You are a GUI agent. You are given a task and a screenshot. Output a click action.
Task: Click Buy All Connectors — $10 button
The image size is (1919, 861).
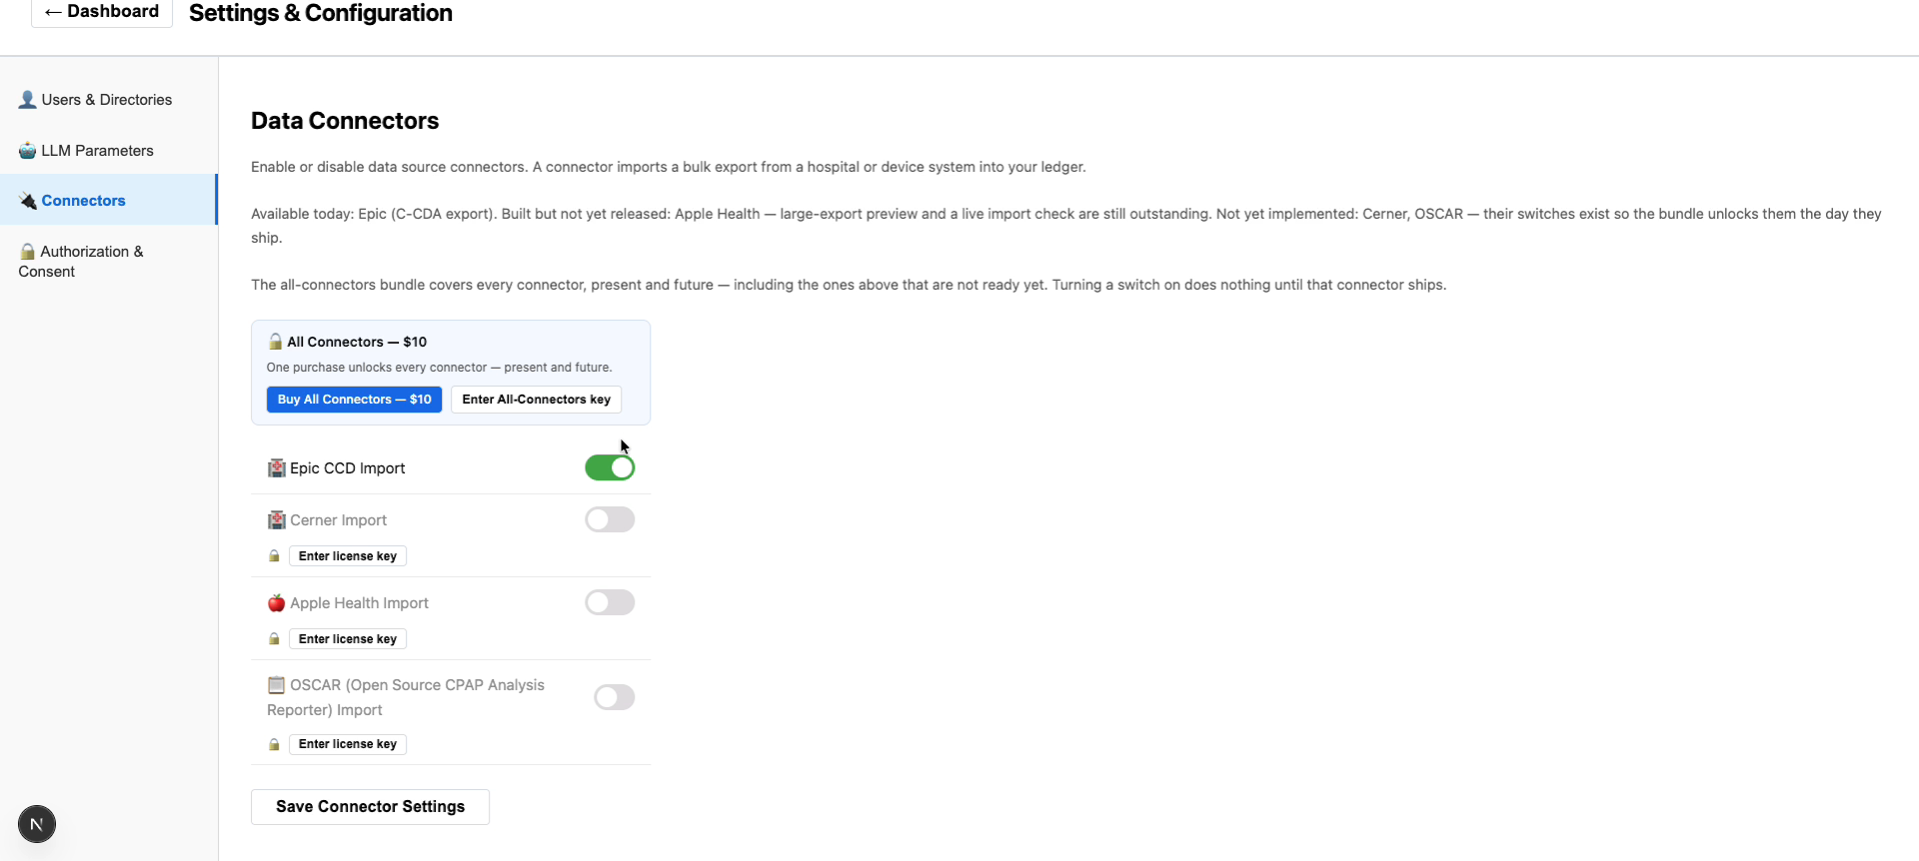[354, 400]
